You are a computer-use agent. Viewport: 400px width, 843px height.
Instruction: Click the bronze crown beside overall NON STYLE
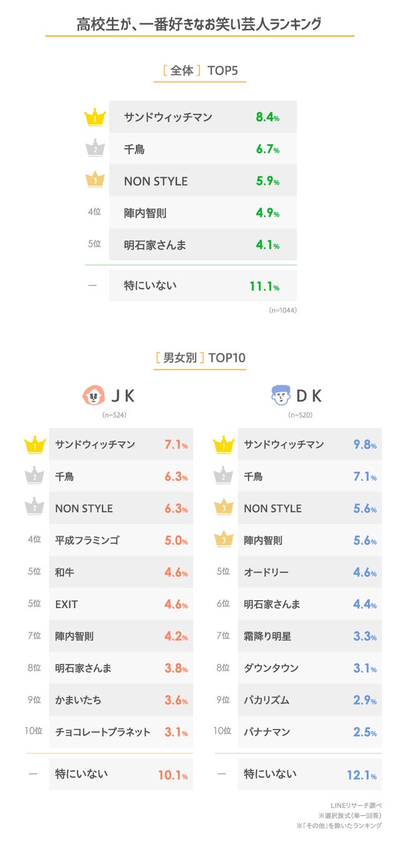tap(94, 181)
